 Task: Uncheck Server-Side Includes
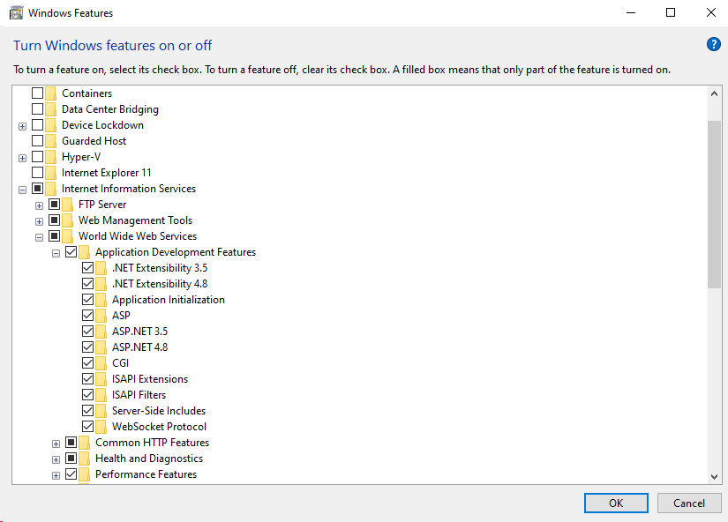(87, 411)
